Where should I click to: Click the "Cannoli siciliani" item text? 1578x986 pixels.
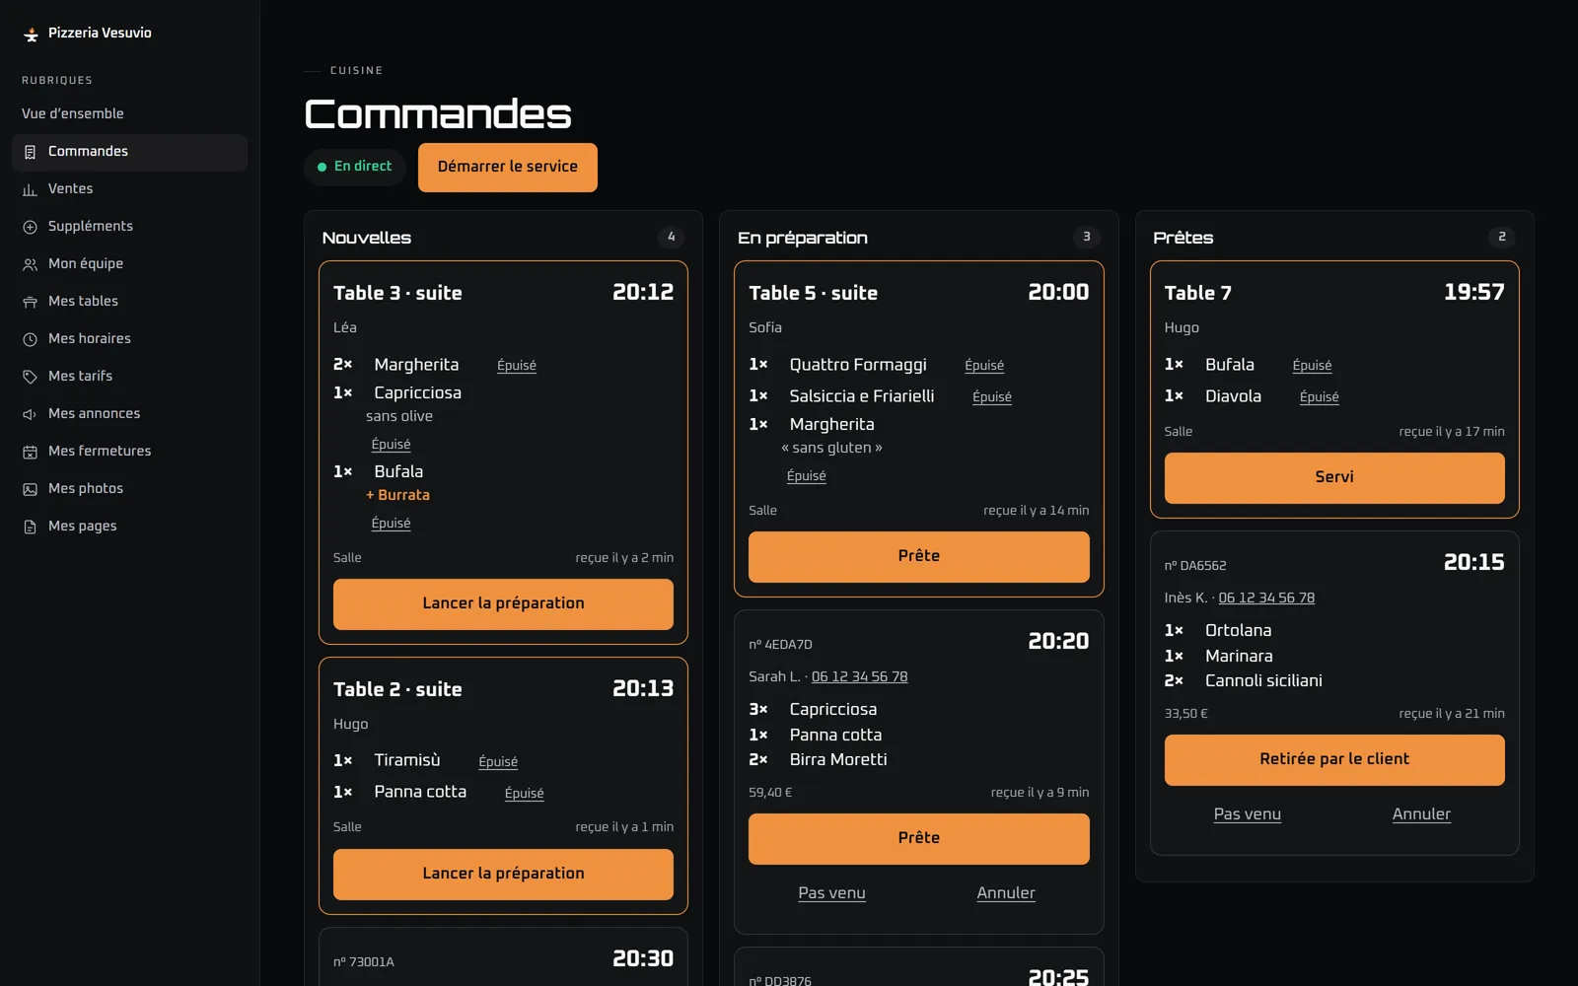(1263, 680)
